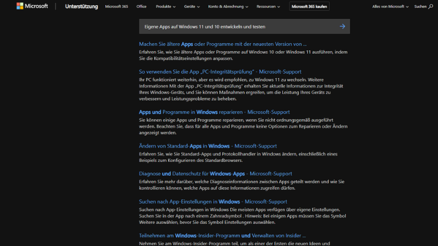This screenshot has height=246, width=438.
Task: Click the Microsoft 365 kaufen button
Action: click(x=309, y=6)
